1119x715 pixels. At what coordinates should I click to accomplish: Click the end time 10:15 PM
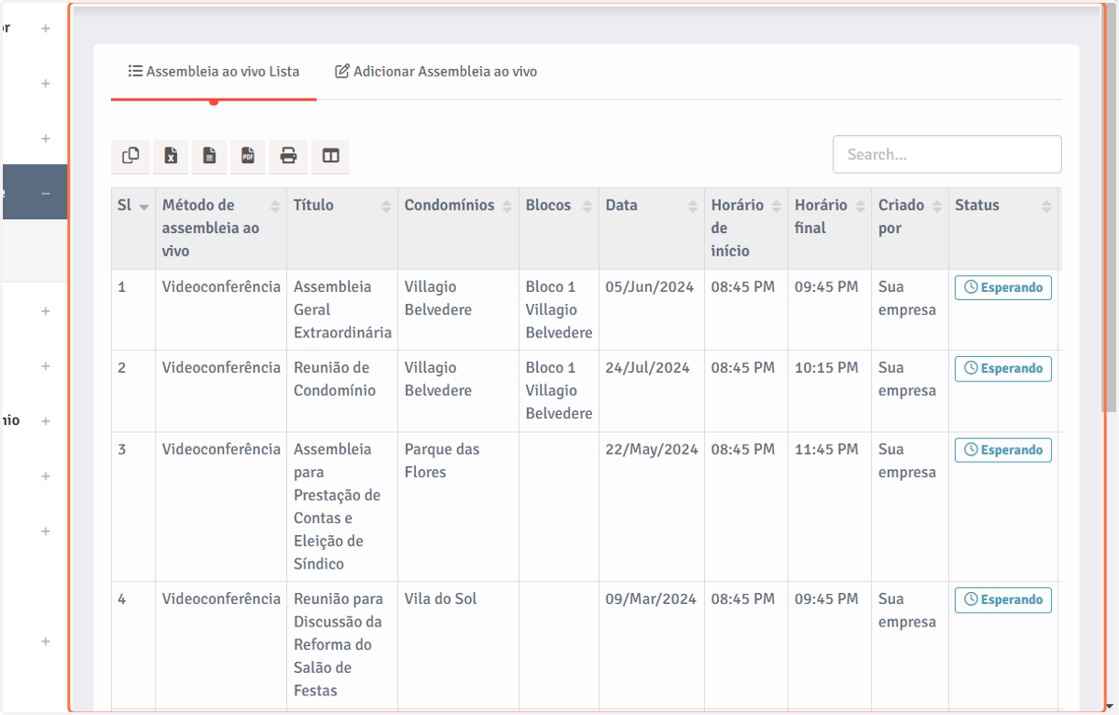tap(826, 368)
